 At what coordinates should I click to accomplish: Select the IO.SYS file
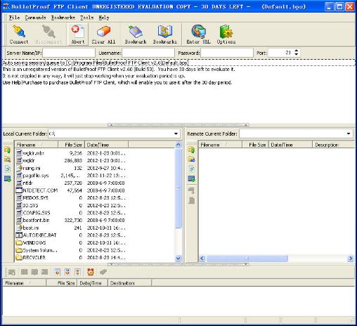(x=30, y=205)
